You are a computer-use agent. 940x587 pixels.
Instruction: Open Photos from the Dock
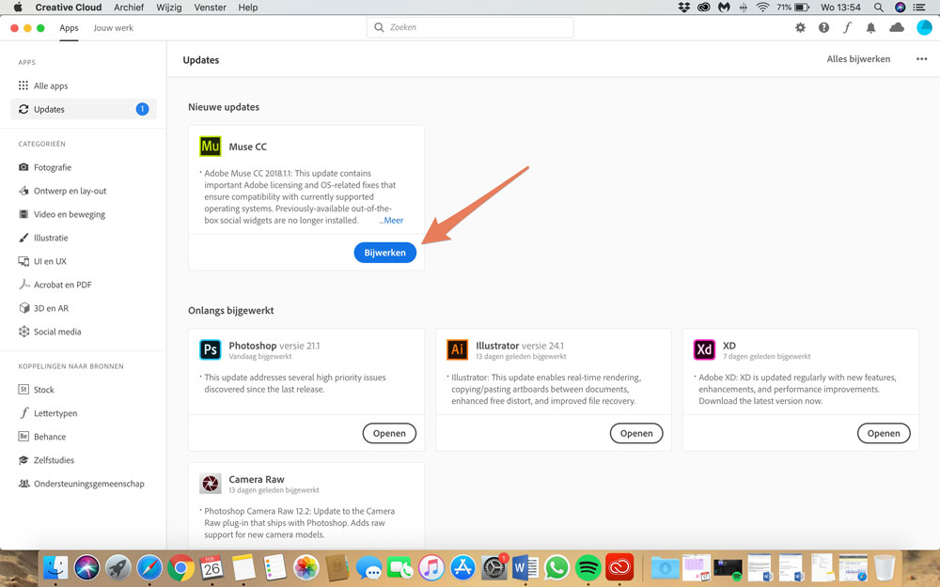[305, 567]
